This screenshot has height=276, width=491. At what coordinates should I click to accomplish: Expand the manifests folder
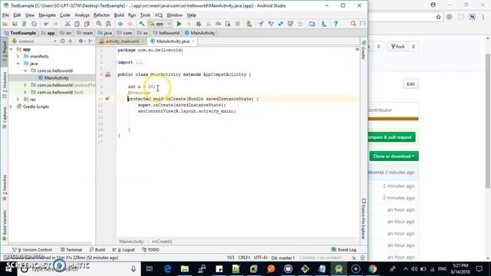[x=18, y=56]
